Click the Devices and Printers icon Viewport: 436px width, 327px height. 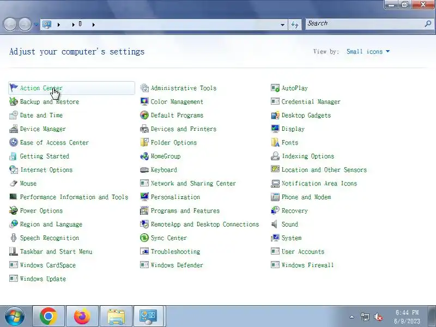144,129
